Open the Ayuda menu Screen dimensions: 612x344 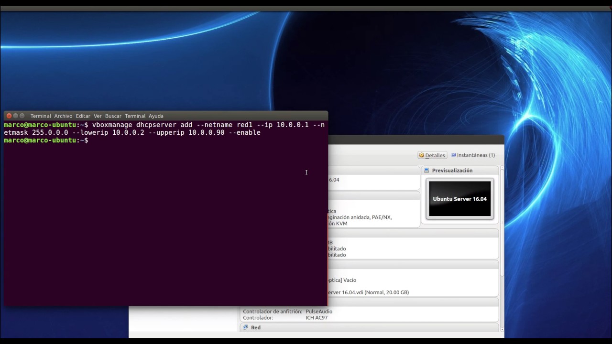[156, 116]
